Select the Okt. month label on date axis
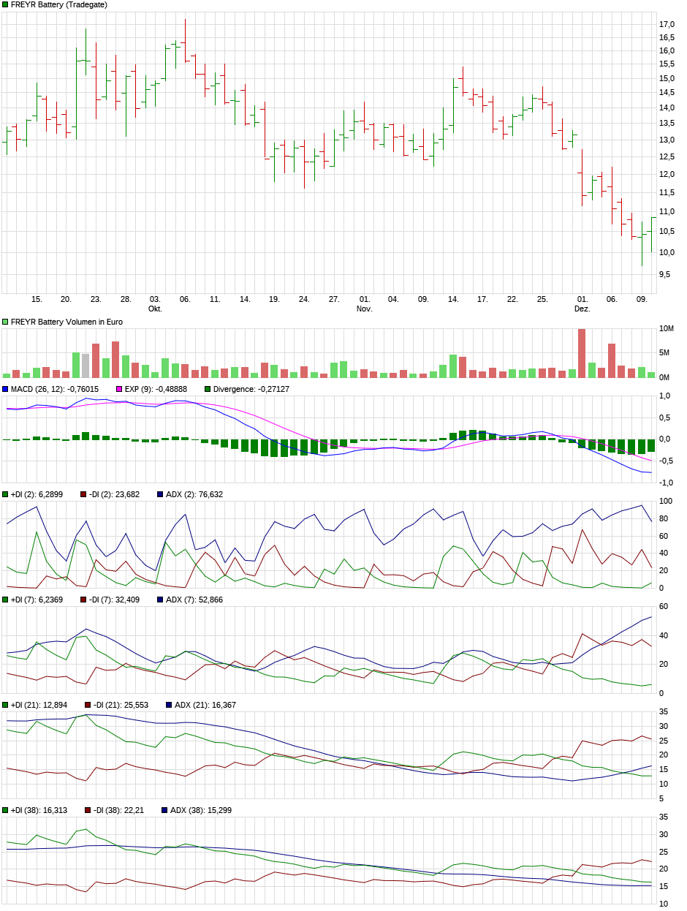Viewport: 687px width, 911px height. [155, 309]
